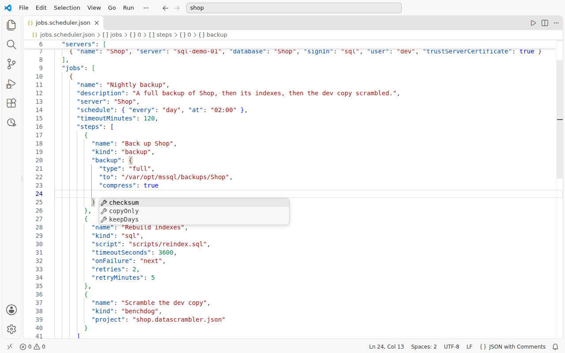The width and height of the screenshot is (565, 353).
Task: Click the vertical scrollbar thumb in the editor
Action: point(560,119)
